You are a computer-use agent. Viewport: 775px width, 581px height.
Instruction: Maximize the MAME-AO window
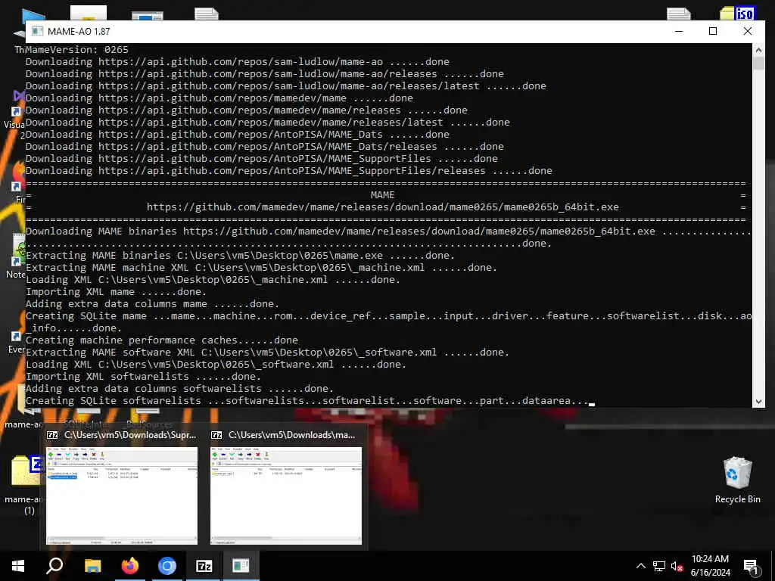[713, 31]
